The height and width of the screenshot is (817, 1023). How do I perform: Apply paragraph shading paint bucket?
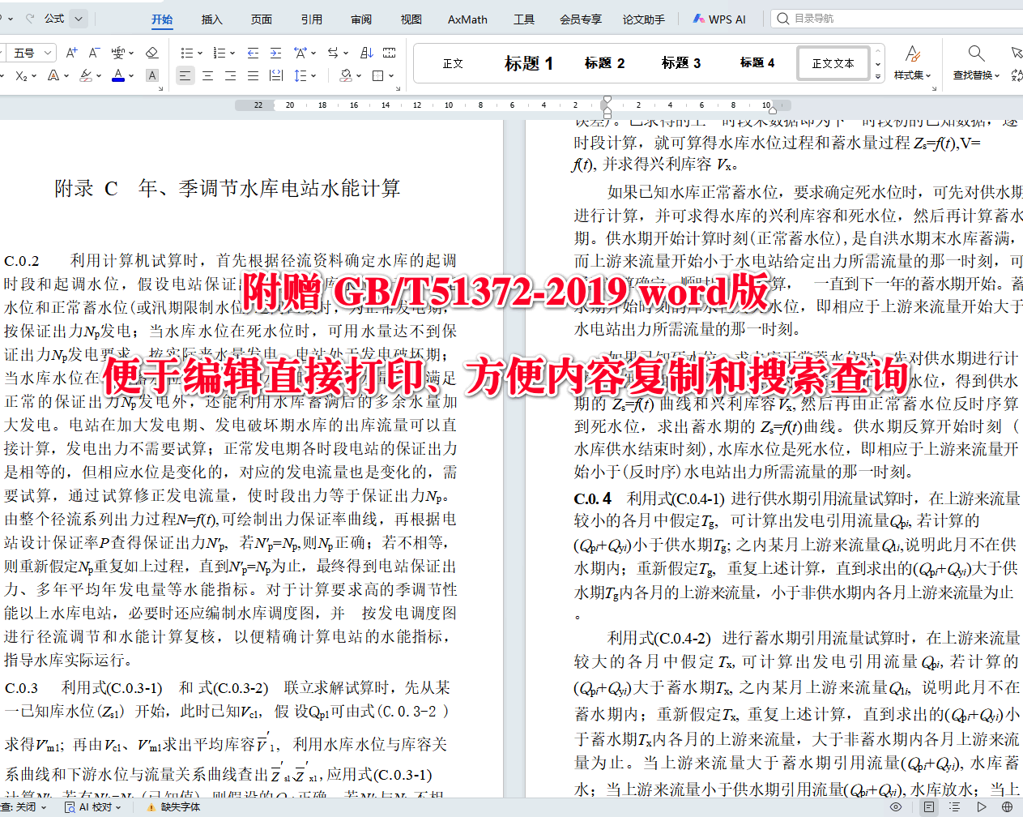pyautogui.click(x=346, y=75)
